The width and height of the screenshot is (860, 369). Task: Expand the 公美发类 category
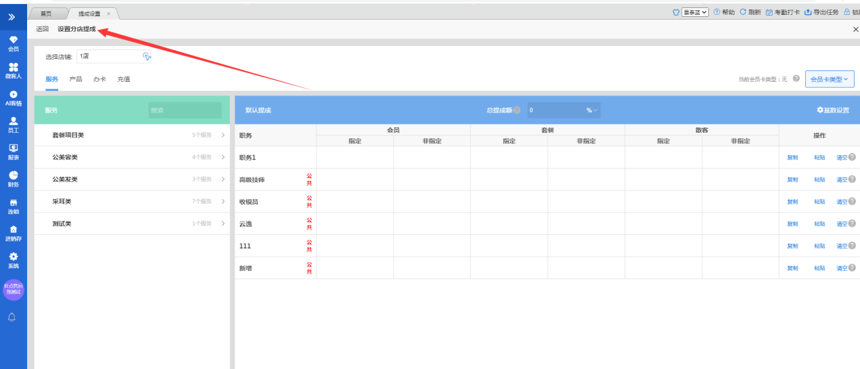[132, 179]
